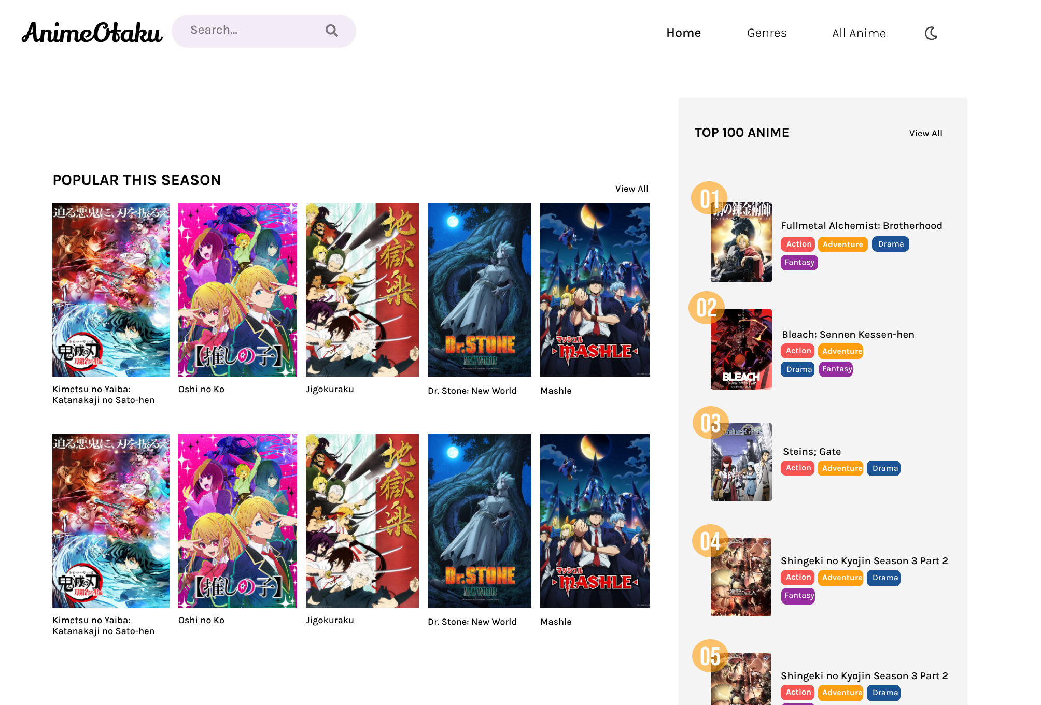Go to the Home tab
The height and width of the screenshot is (705, 1041).
684,32
